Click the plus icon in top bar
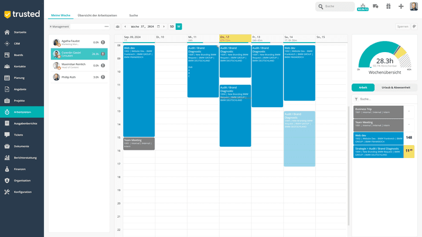This screenshot has height=237, width=422. (x=401, y=6)
